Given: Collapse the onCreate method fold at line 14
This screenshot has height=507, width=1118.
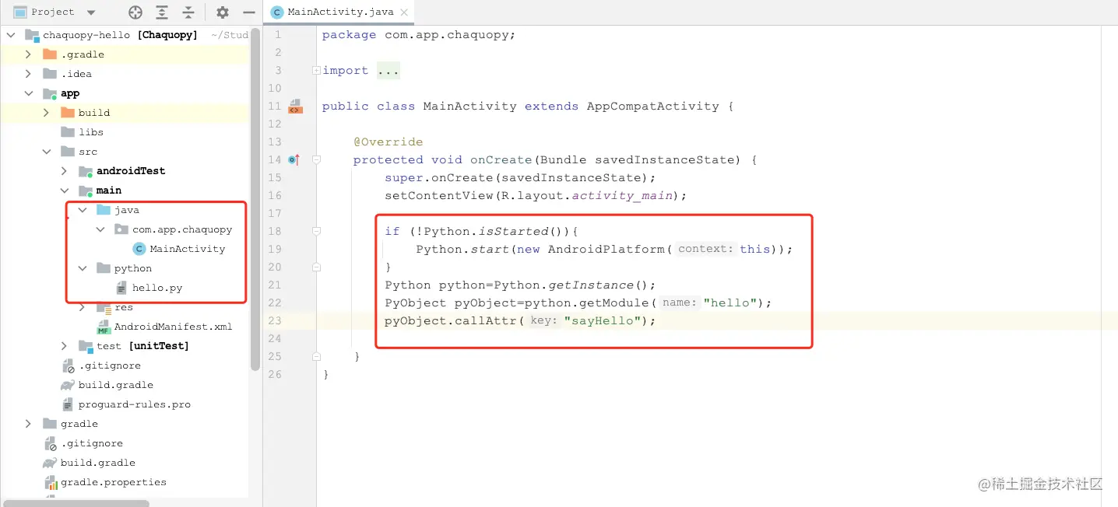Looking at the screenshot, I should pos(315,159).
